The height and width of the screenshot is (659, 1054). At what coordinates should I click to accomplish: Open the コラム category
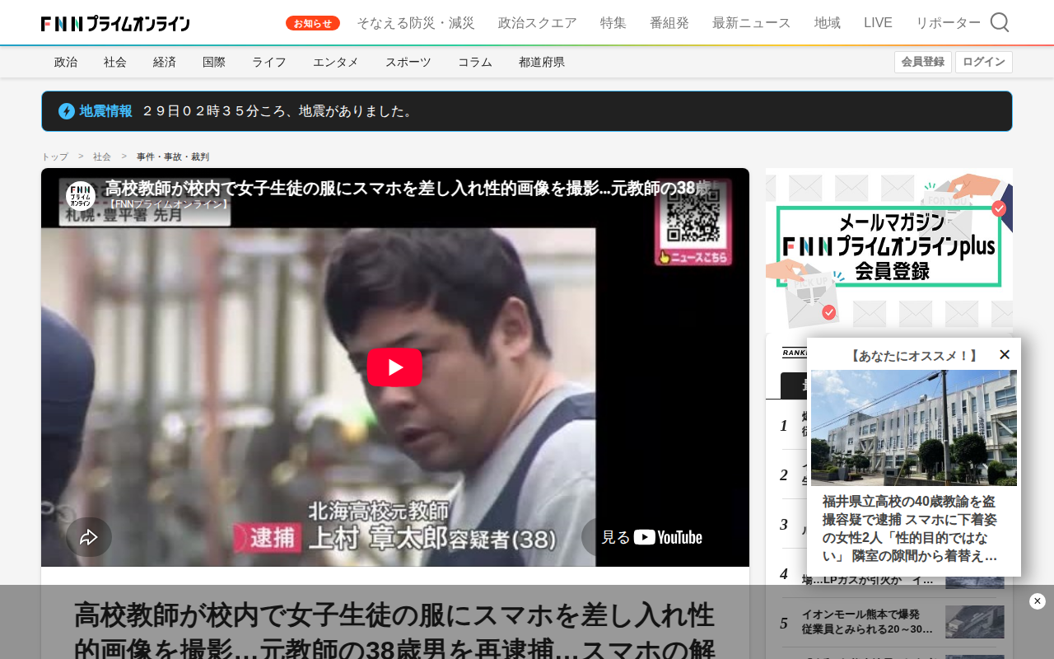click(475, 62)
